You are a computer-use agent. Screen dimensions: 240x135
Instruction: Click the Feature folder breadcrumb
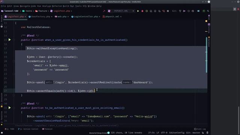[41, 11]
